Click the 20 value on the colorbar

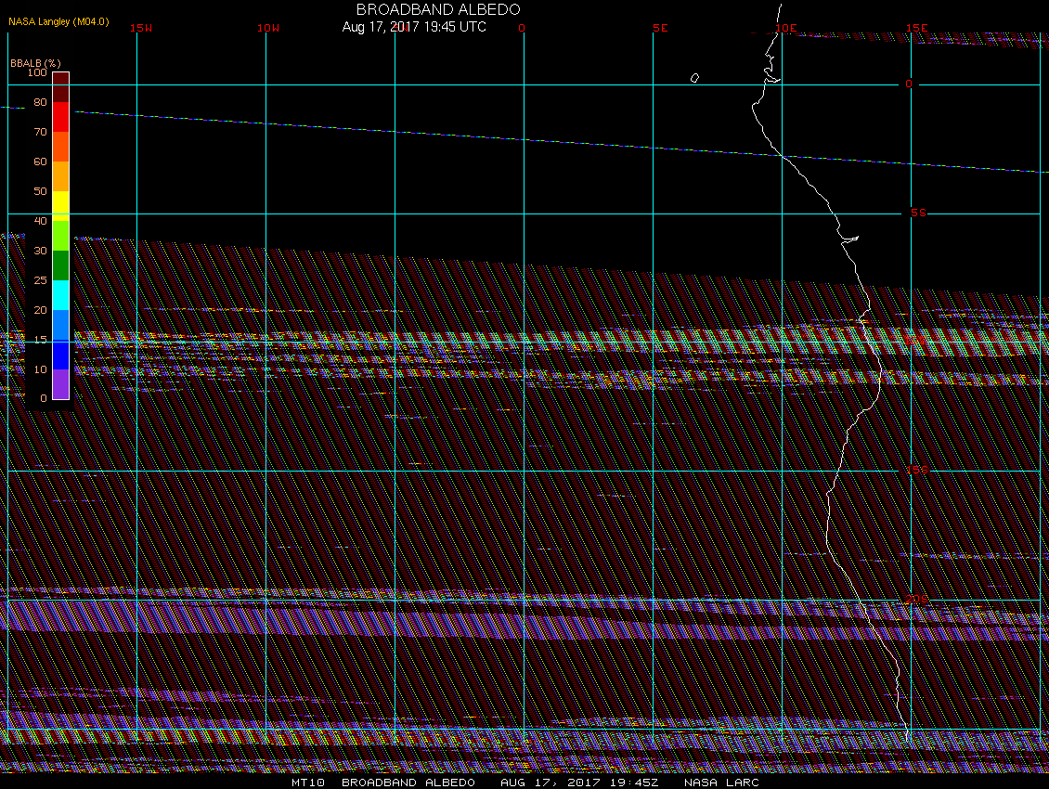(41, 310)
